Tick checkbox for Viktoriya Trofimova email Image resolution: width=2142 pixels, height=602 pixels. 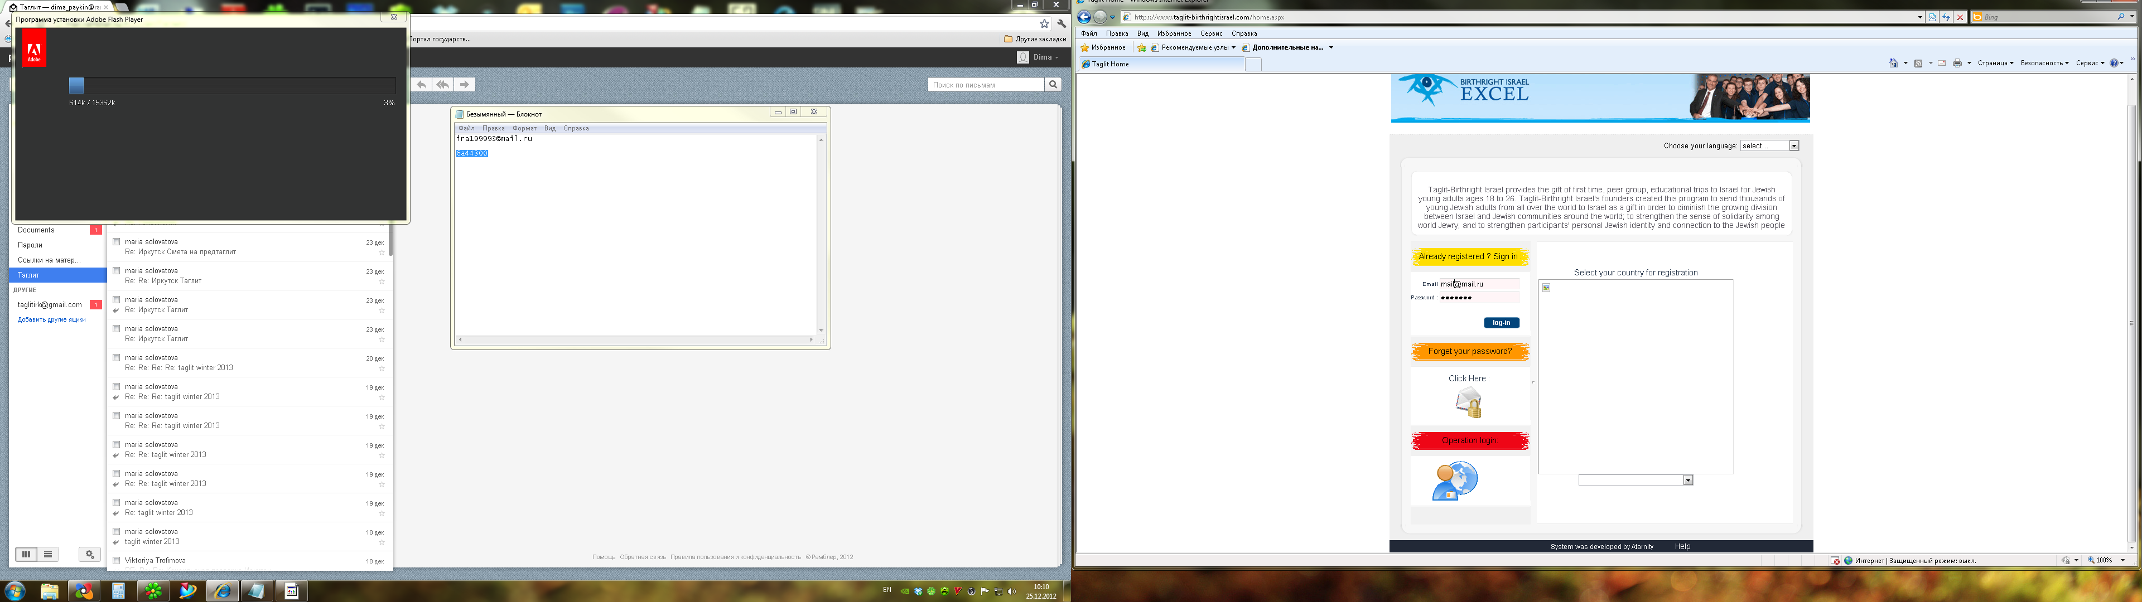point(117,560)
